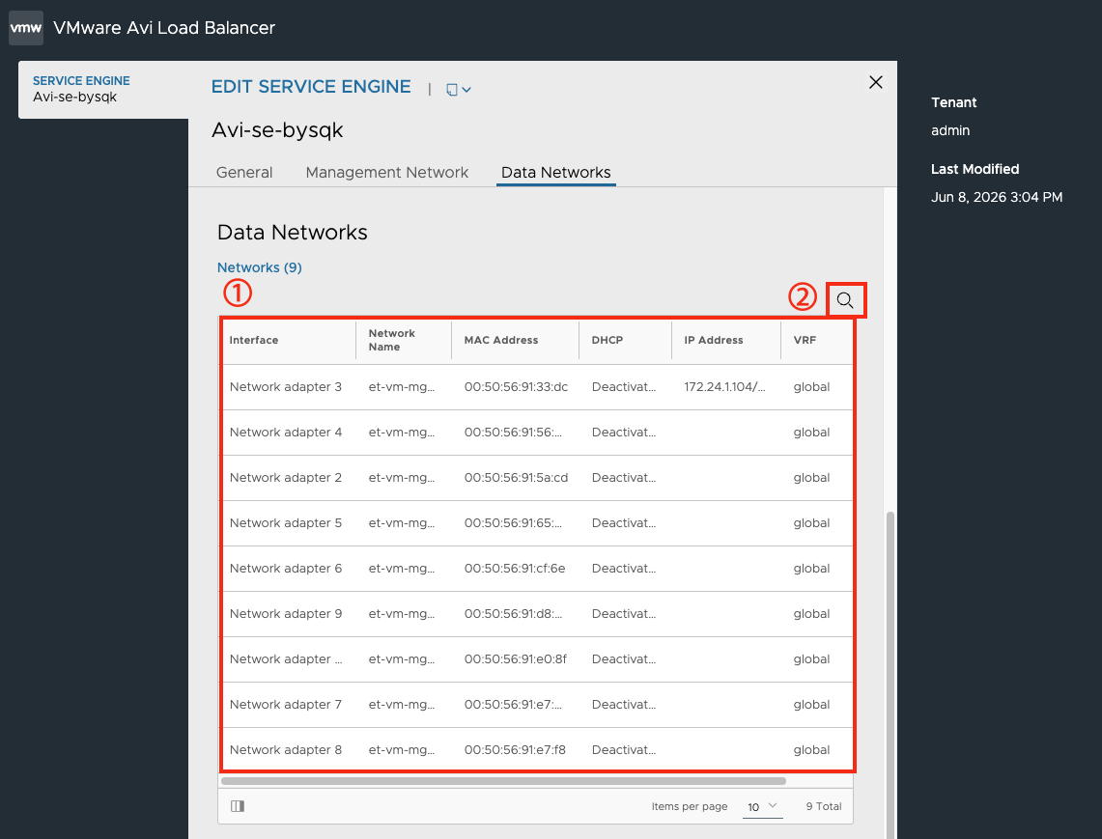Click the Networks (9) link

pyautogui.click(x=260, y=267)
